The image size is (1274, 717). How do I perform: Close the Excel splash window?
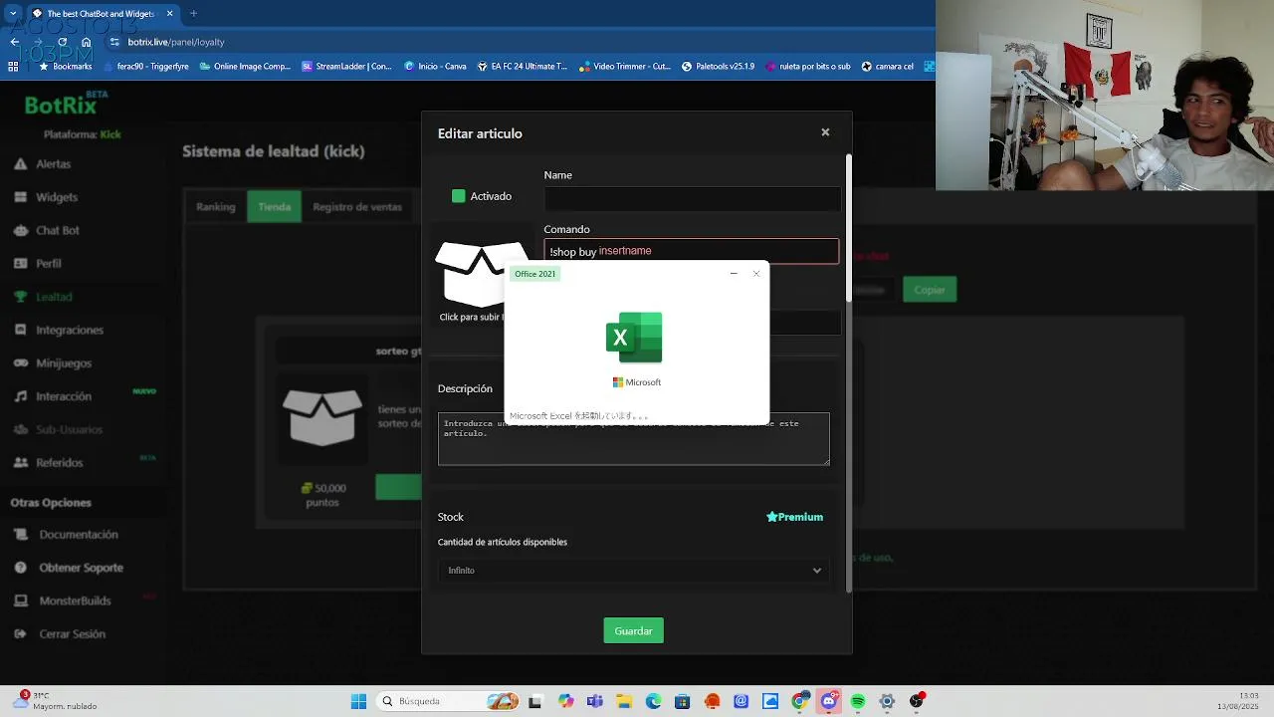click(x=756, y=274)
